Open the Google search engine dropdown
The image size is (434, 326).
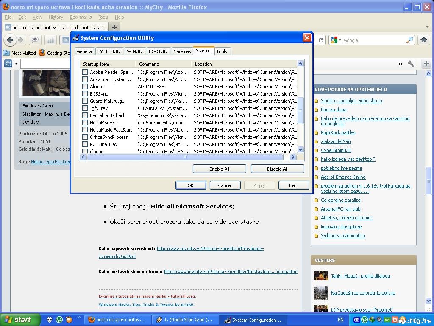pos(340,40)
